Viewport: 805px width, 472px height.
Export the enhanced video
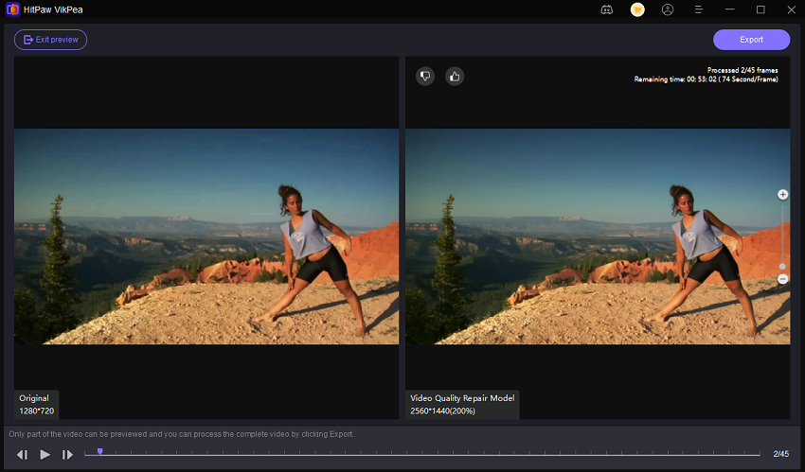[751, 40]
